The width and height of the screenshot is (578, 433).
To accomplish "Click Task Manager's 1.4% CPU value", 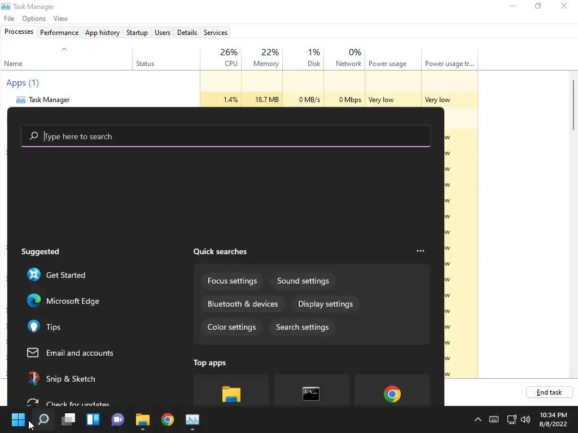I will point(230,100).
